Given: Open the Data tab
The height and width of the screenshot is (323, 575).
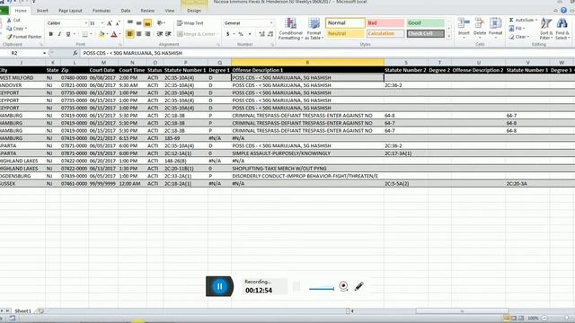Looking at the screenshot, I should [x=126, y=11].
